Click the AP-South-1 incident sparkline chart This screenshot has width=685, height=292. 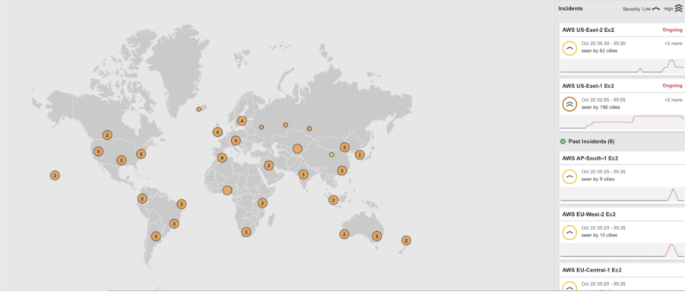point(622,195)
